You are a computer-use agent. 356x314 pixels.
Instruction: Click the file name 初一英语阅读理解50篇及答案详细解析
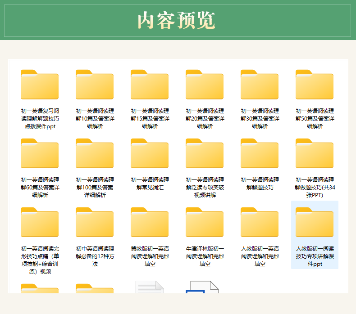click(315, 119)
